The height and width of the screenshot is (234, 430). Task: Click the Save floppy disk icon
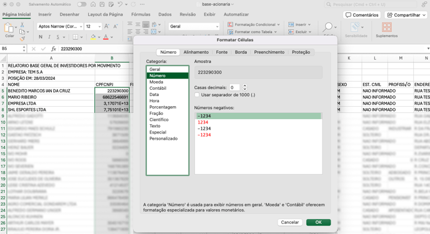point(102,4)
